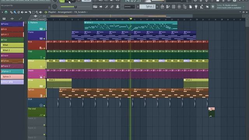Image resolution: width=249 pixels, height=140 pixels.
Task: Click the typing keyboard to piano icon
Action: [x=95, y=7]
